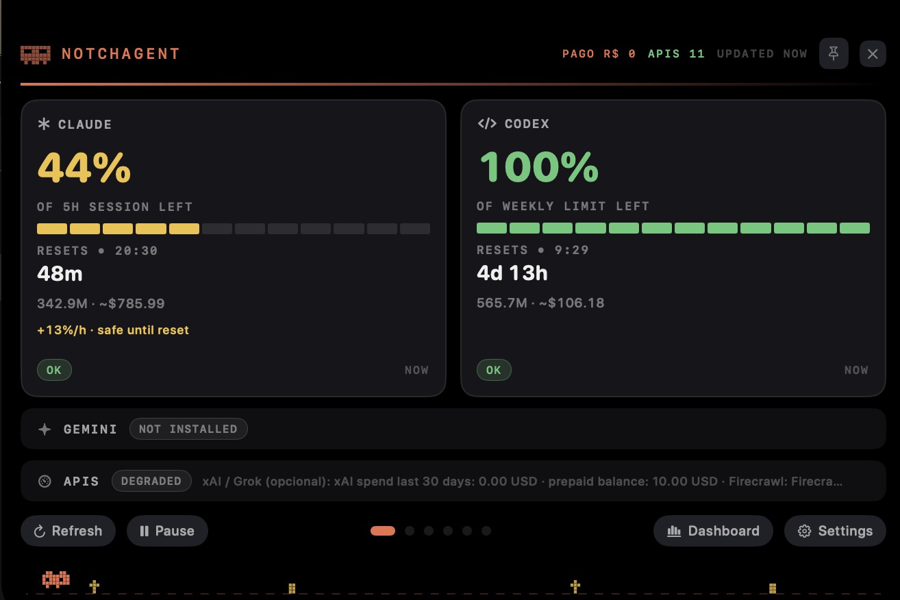Screen dimensions: 900x600
Task: Click the orange pixel invader sprite
Action: pyautogui.click(x=55, y=579)
